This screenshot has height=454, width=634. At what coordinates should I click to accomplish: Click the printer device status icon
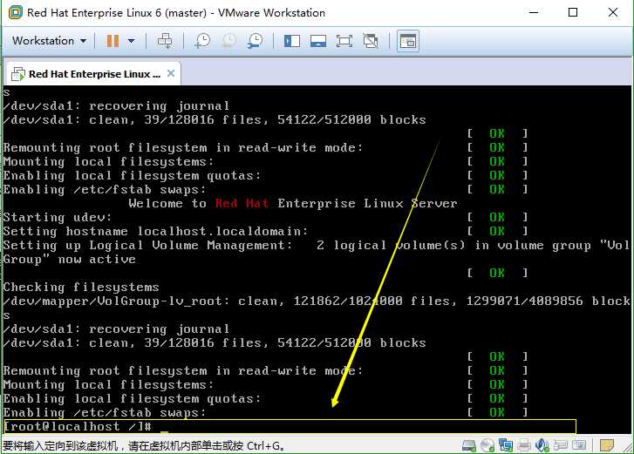point(523,445)
